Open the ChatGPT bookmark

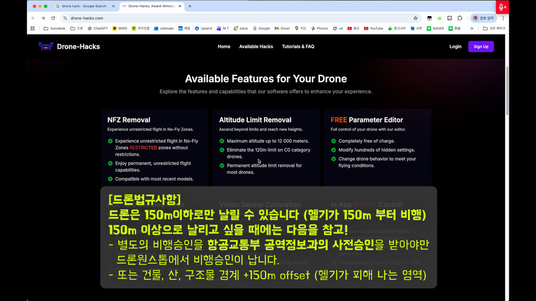pyautogui.click(x=98, y=29)
